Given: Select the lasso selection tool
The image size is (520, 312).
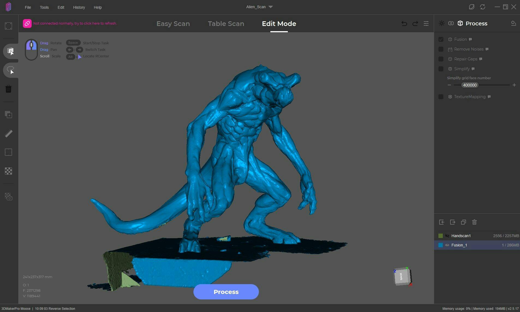Looking at the screenshot, I should [10, 70].
